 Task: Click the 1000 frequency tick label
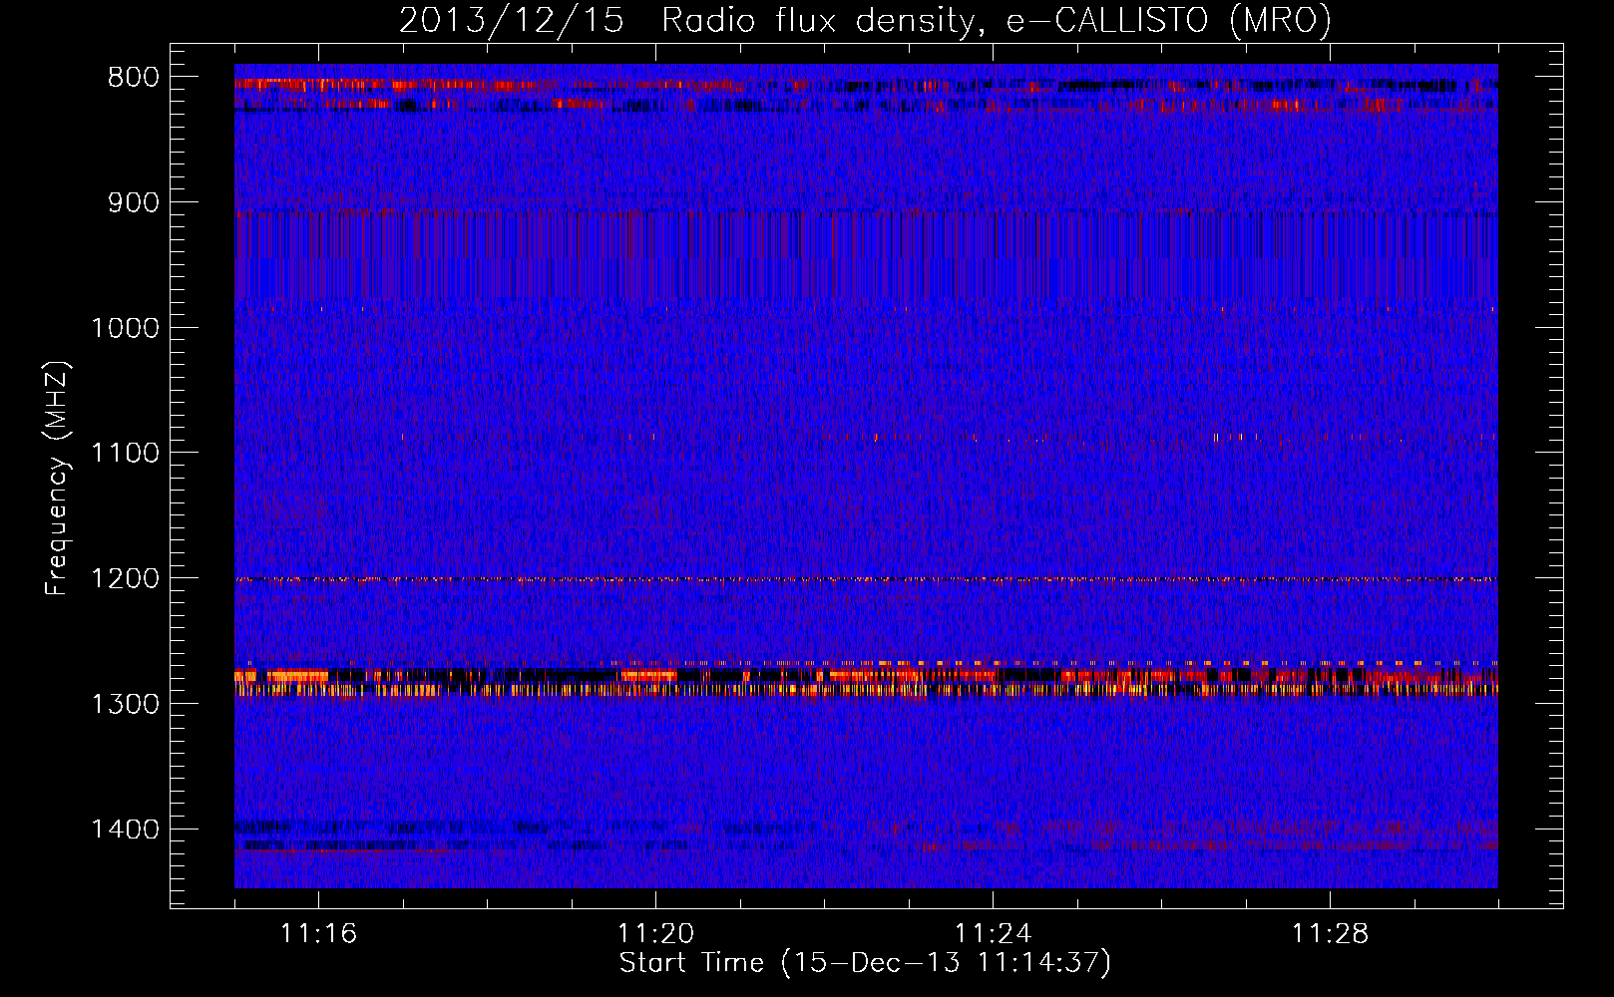125,328
